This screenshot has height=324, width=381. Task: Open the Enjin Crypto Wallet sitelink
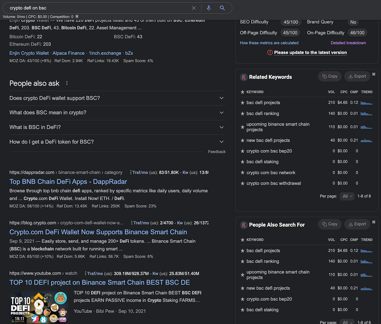point(29,53)
